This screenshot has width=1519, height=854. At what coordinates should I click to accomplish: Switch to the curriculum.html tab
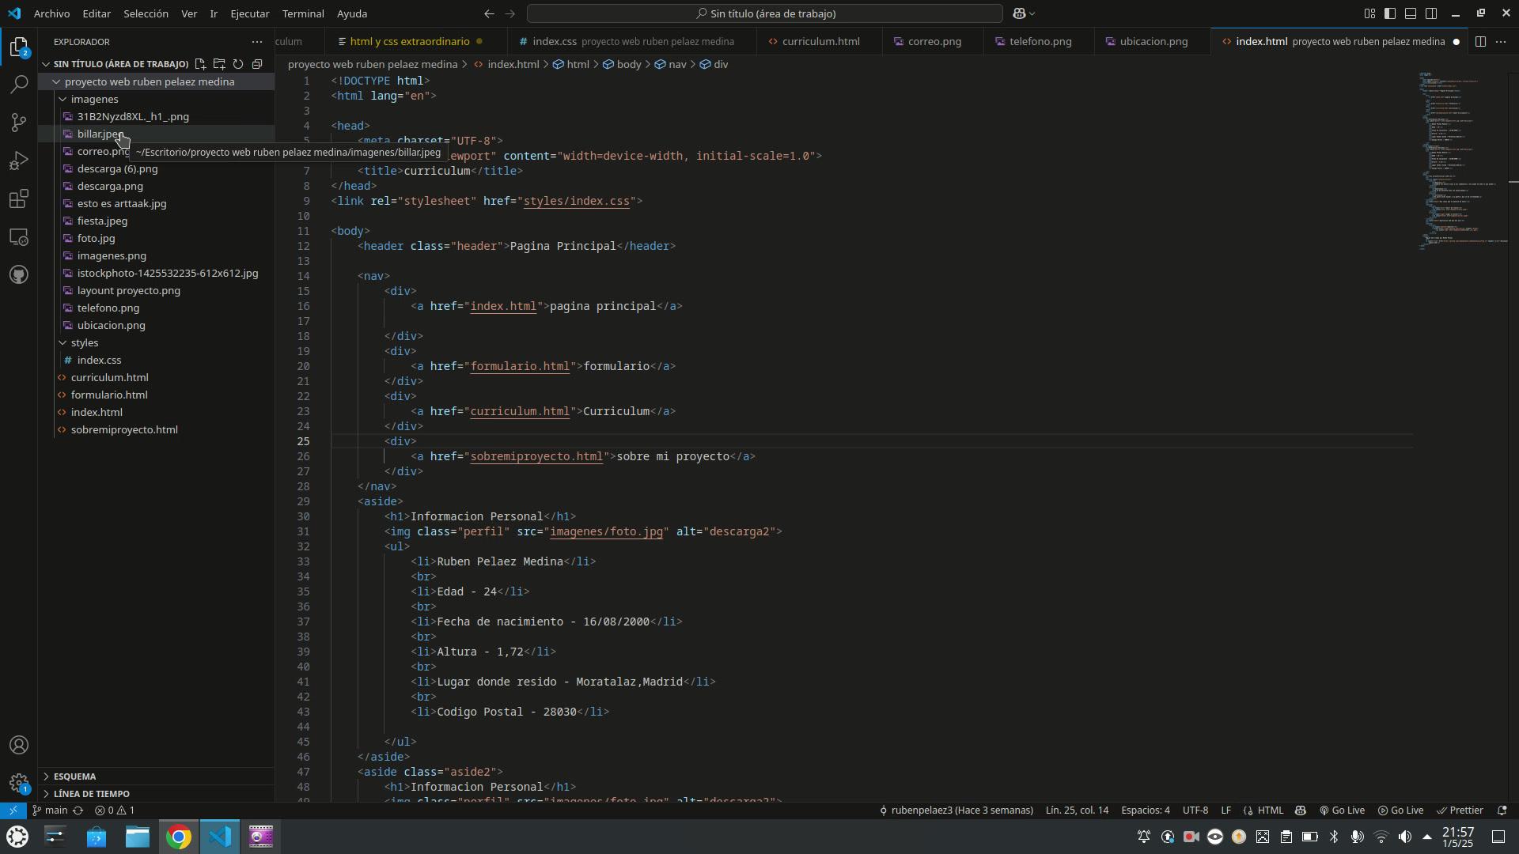point(820,42)
